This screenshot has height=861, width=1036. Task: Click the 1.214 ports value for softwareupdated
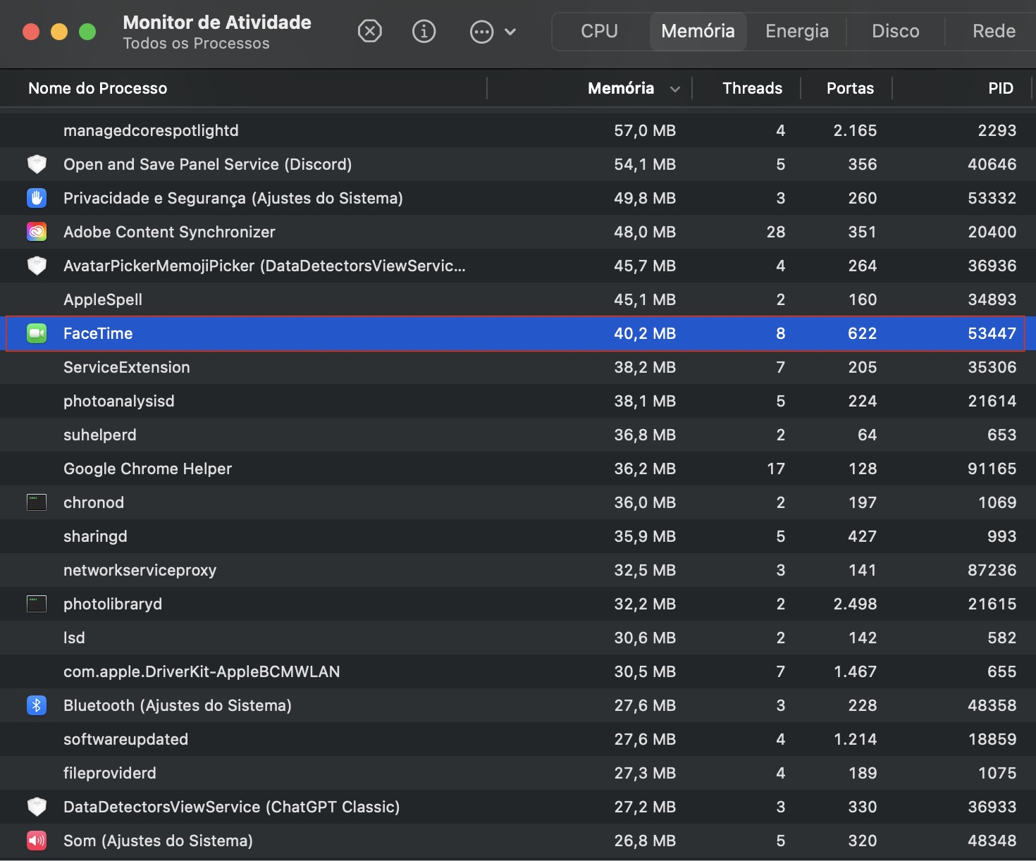[855, 739]
